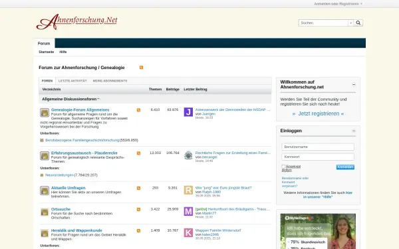Screen dimensions: 399x249
Task: Collapse the Willkommen auf Ahnenforschung.net box
Action: [354, 84]
